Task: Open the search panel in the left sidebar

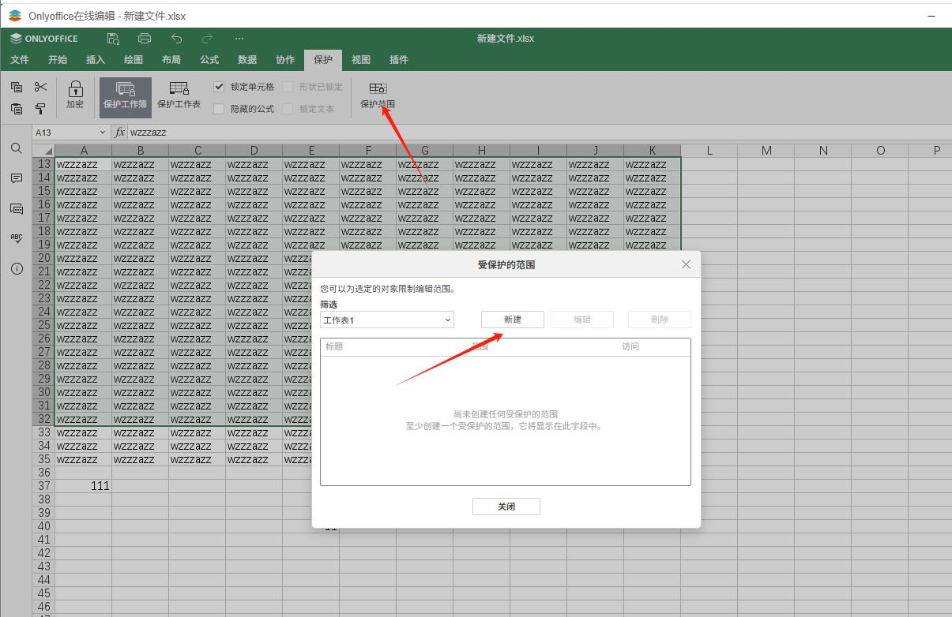Action: [x=16, y=148]
